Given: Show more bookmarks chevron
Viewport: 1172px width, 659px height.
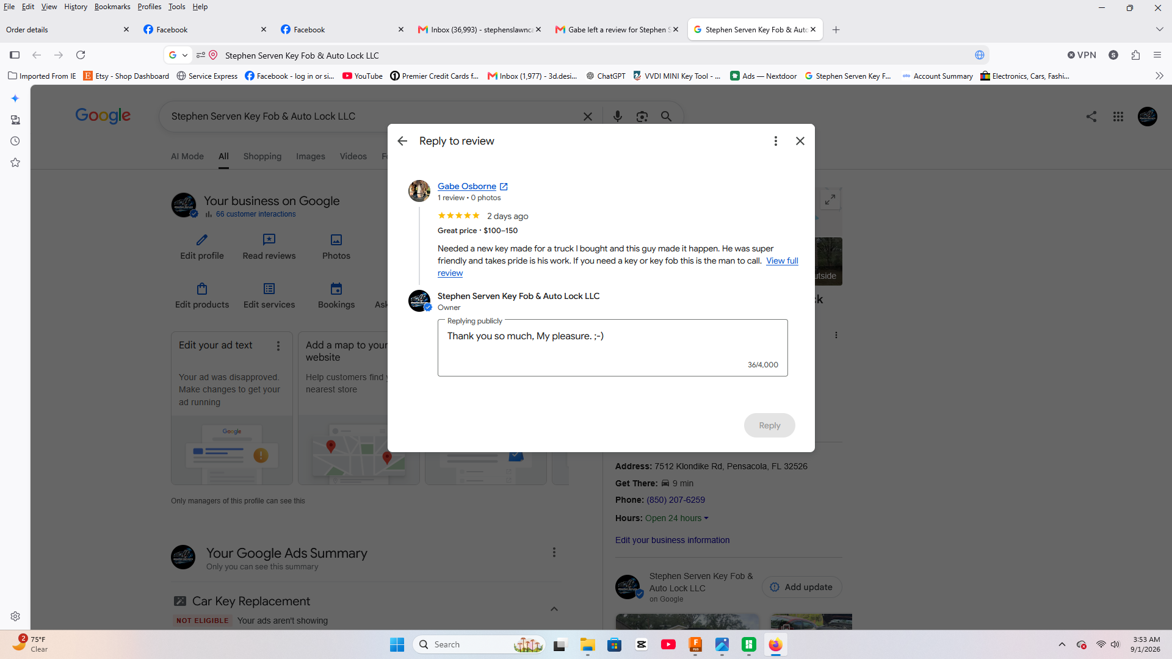Looking at the screenshot, I should click(x=1159, y=76).
